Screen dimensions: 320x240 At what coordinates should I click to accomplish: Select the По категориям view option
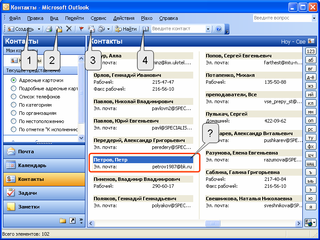13,105
